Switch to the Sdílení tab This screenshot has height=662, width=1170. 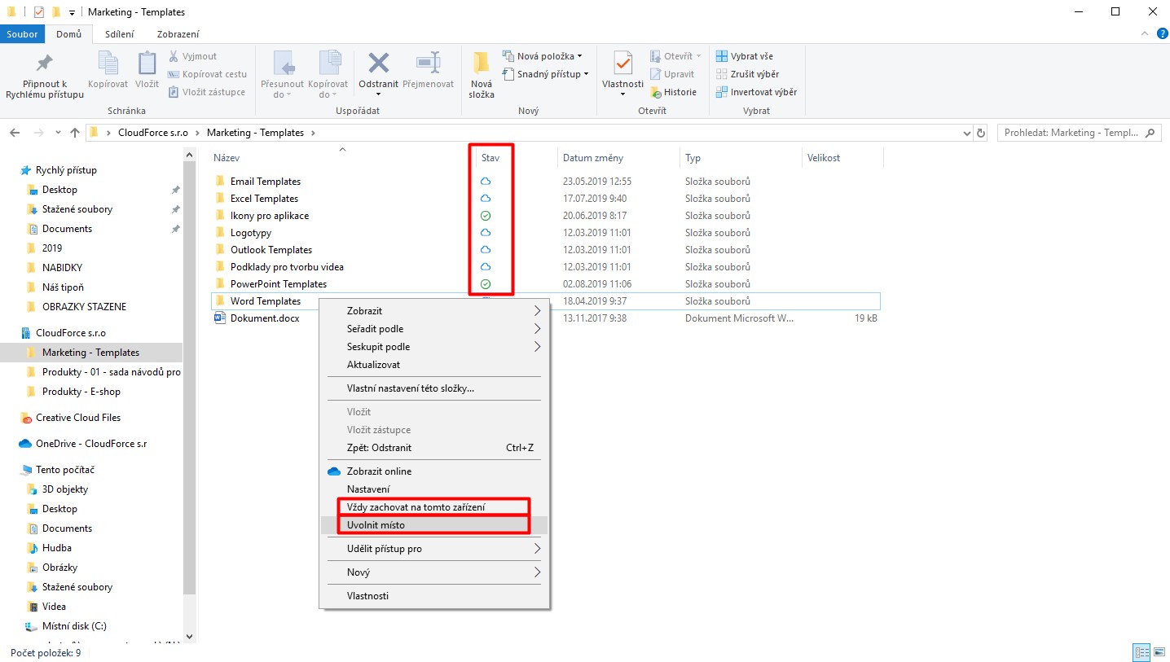[120, 34]
